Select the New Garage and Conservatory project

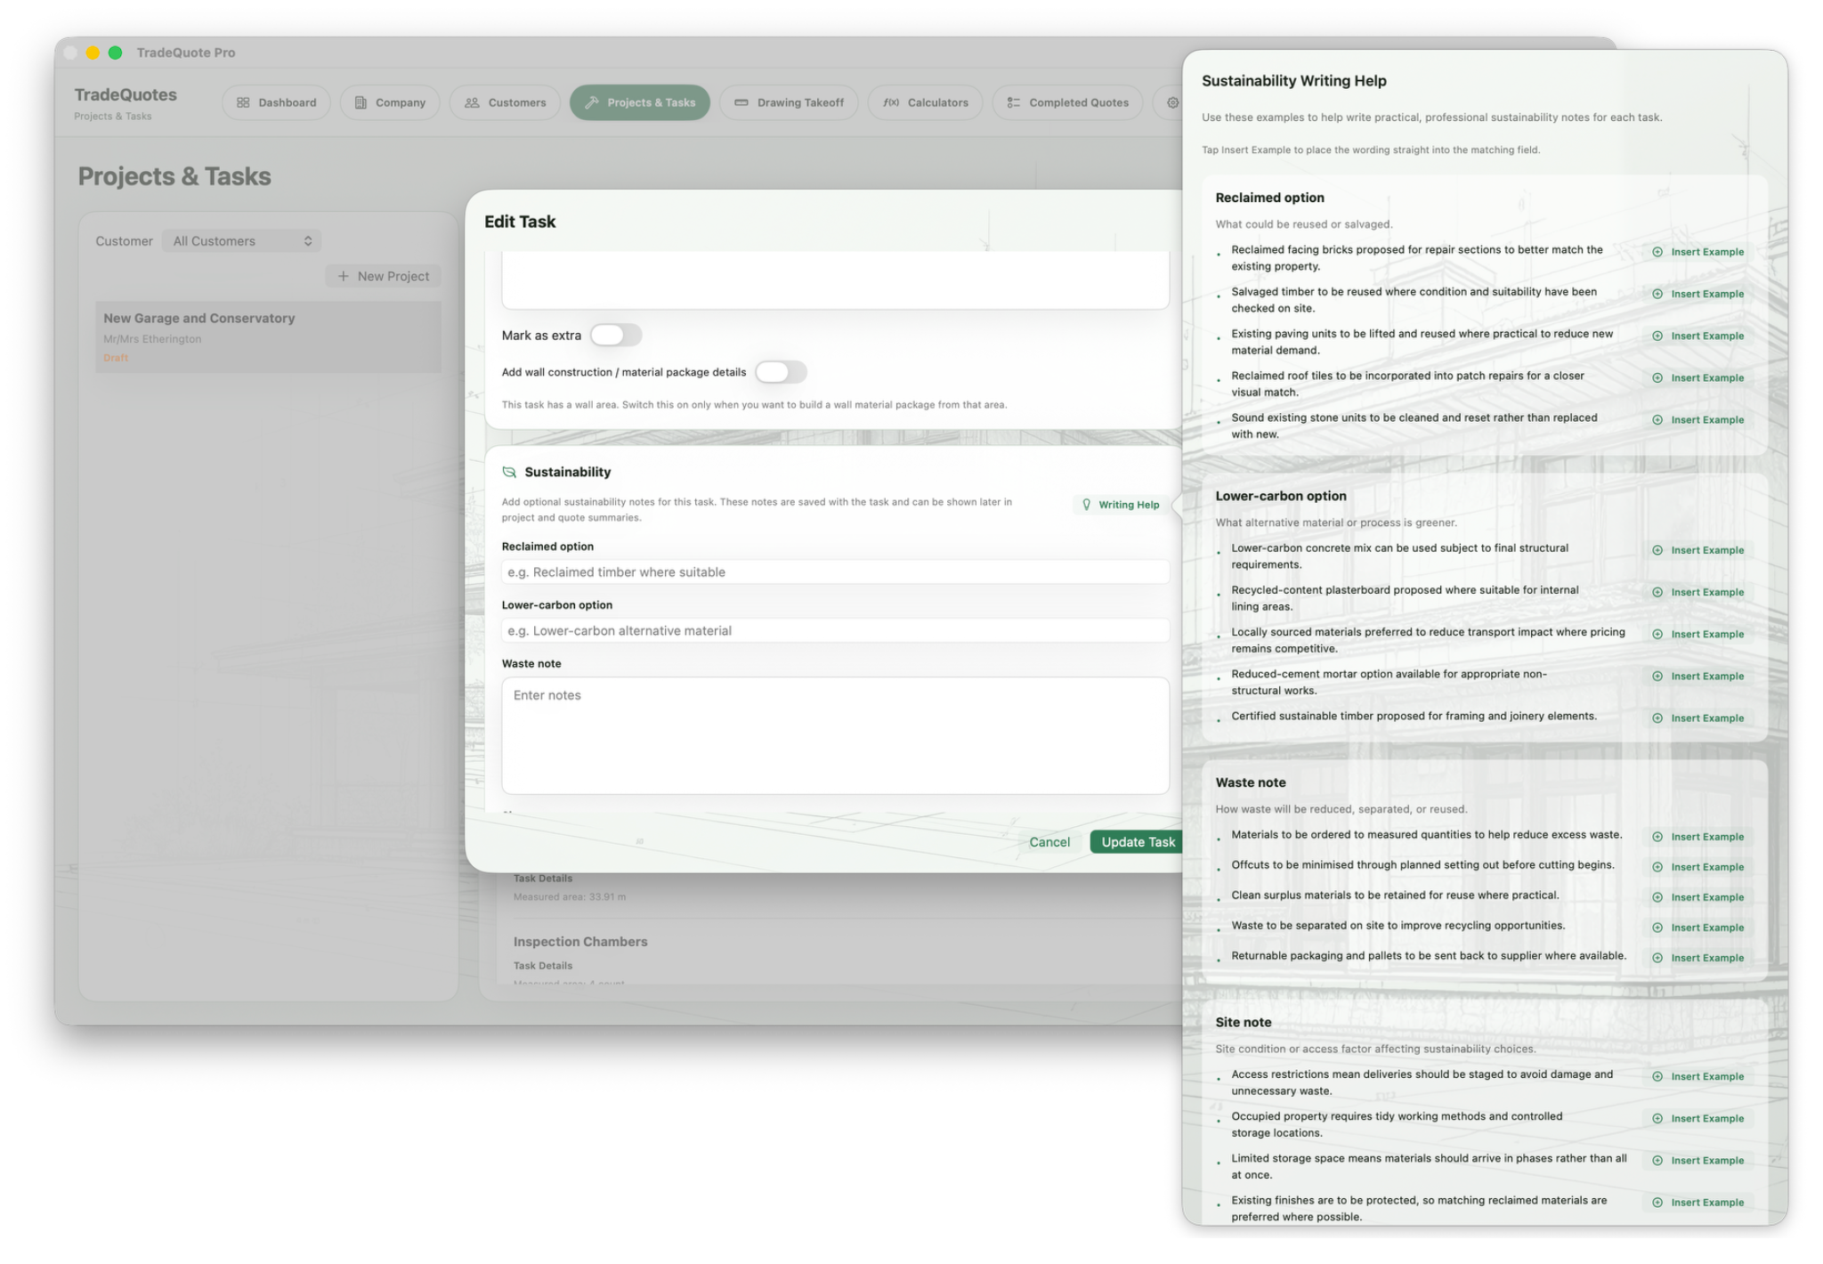tap(268, 336)
